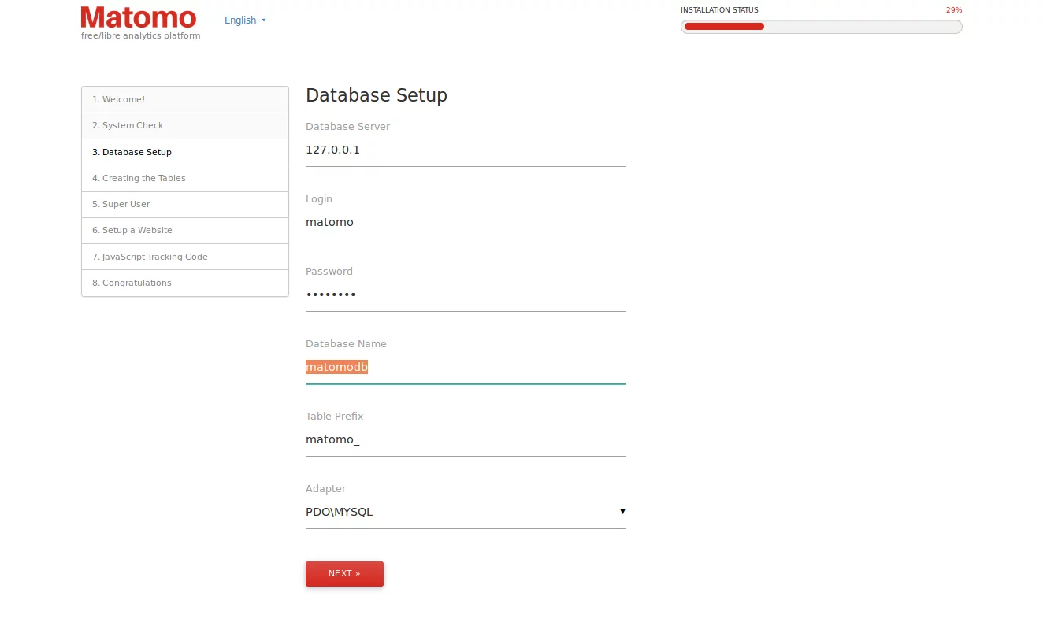Click the Database Server label
Screen dimensions: 1047x626
pyautogui.click(x=347, y=127)
